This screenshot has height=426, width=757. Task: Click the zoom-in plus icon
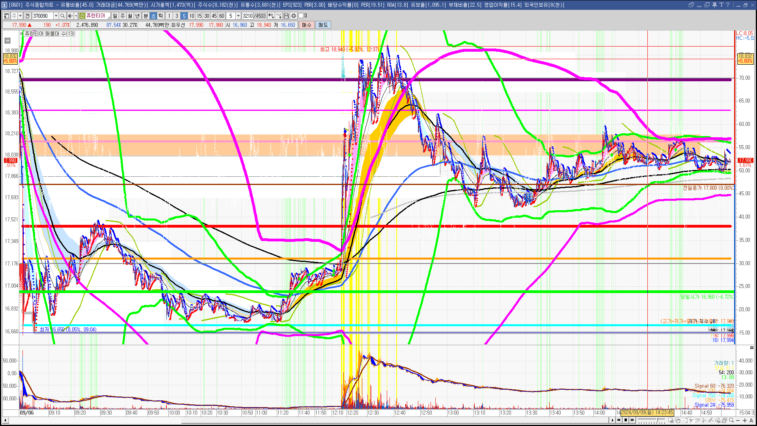coord(745,420)
